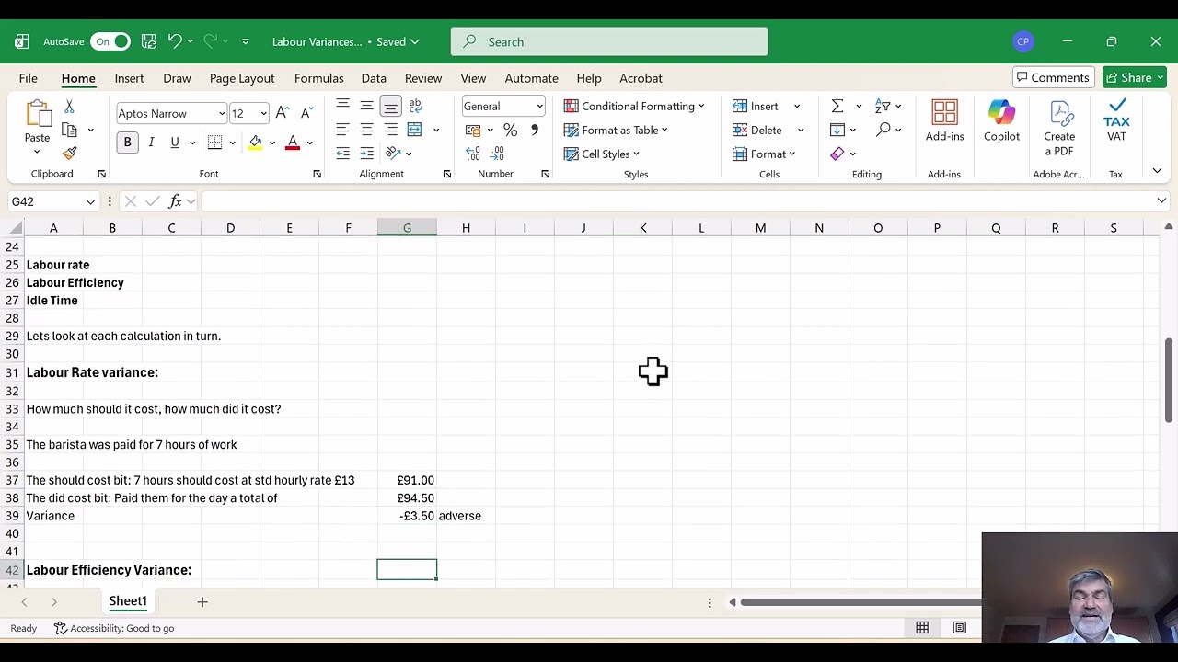Click the font color A swatch
1178x662 pixels.
point(293,143)
